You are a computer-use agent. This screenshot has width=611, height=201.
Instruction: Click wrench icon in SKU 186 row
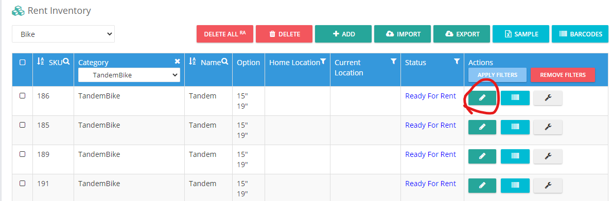pyautogui.click(x=548, y=98)
